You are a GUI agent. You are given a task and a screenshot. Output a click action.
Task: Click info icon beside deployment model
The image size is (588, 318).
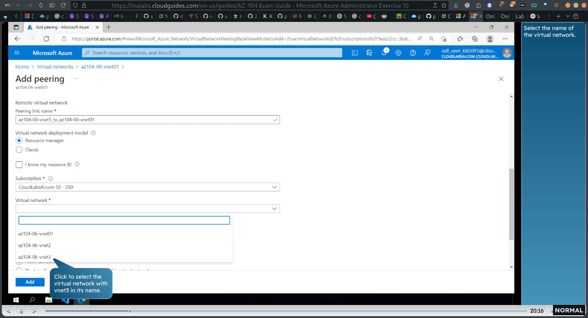(x=93, y=133)
